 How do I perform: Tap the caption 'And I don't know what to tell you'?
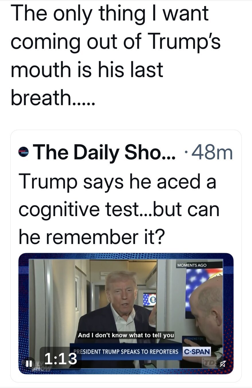[126, 335]
